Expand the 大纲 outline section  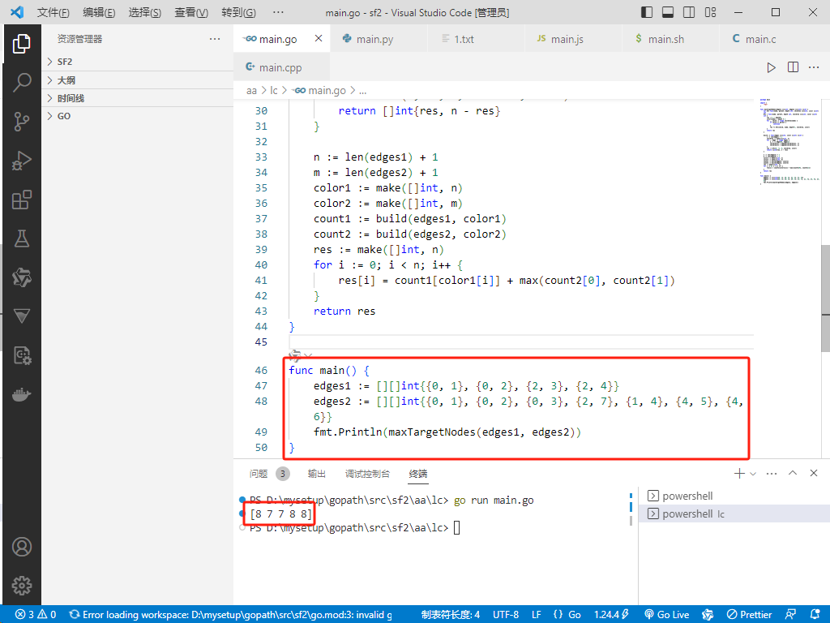[x=137, y=80]
